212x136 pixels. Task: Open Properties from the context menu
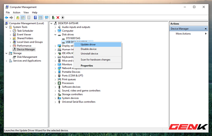click(87, 66)
